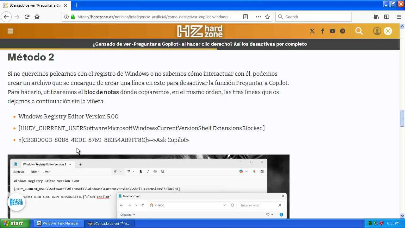The height and width of the screenshot is (228, 405).
Task: Click the green CPU usage tray icon
Action: (370, 223)
